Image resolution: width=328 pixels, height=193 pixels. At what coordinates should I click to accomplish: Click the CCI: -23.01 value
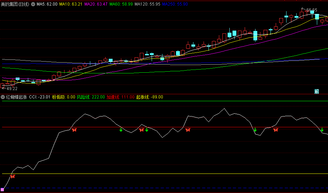[x=39, y=97]
